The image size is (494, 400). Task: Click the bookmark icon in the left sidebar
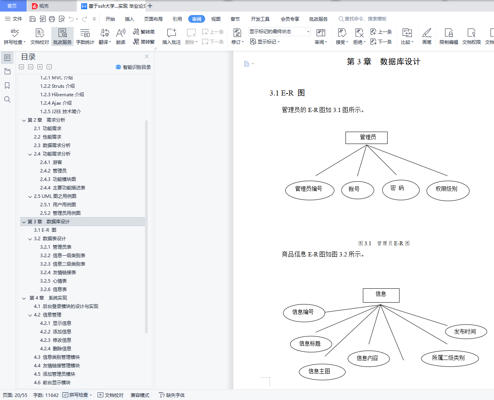click(7, 85)
